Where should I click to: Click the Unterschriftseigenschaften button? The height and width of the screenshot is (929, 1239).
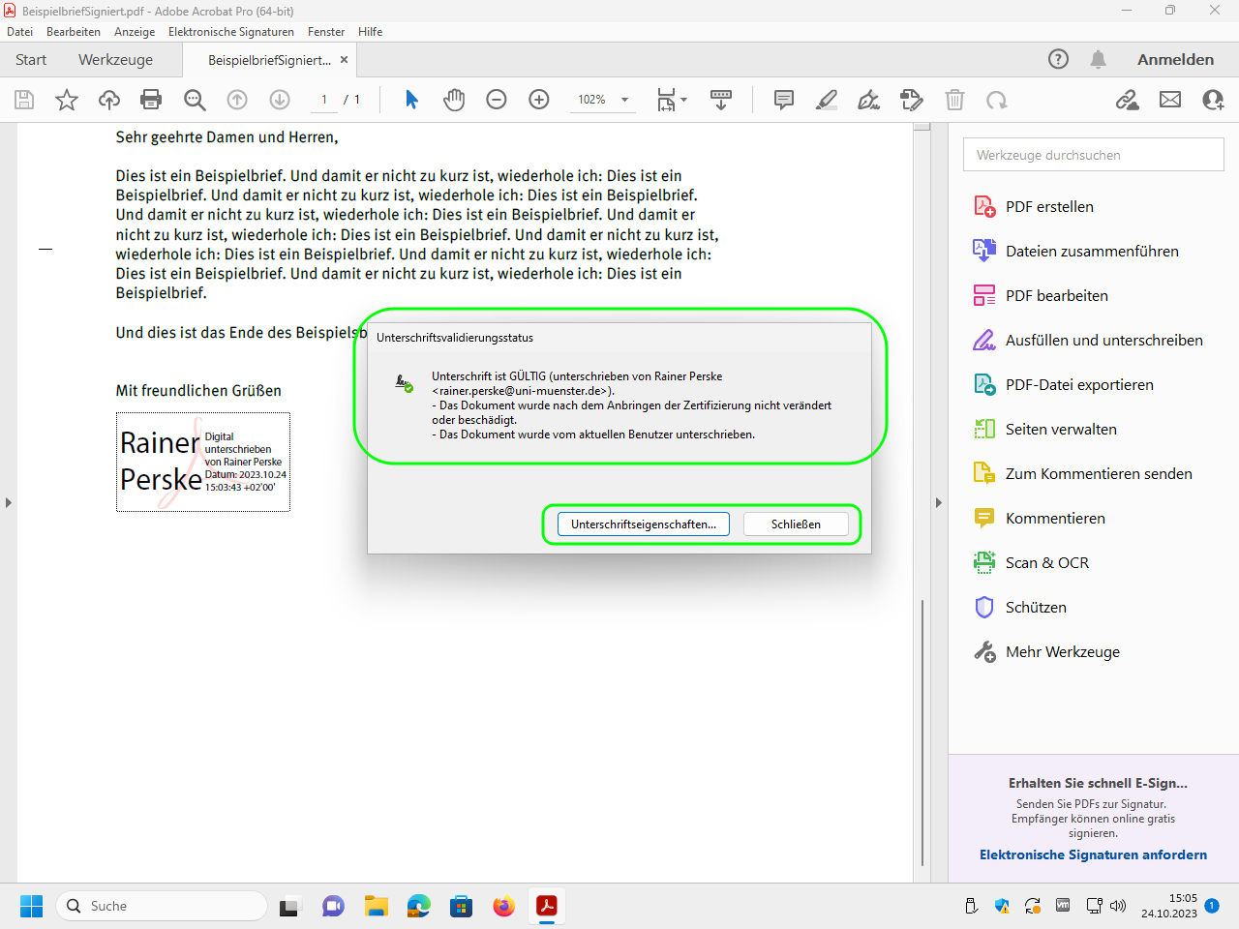tap(644, 524)
